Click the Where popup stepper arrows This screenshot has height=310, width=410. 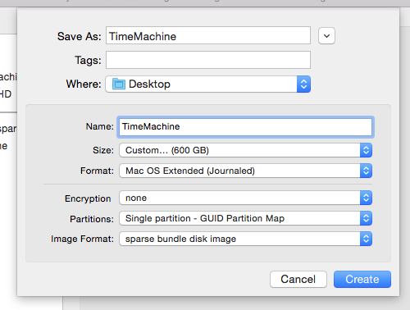click(x=303, y=84)
